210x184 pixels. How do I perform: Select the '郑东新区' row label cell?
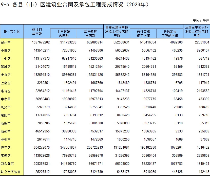[7, 164]
